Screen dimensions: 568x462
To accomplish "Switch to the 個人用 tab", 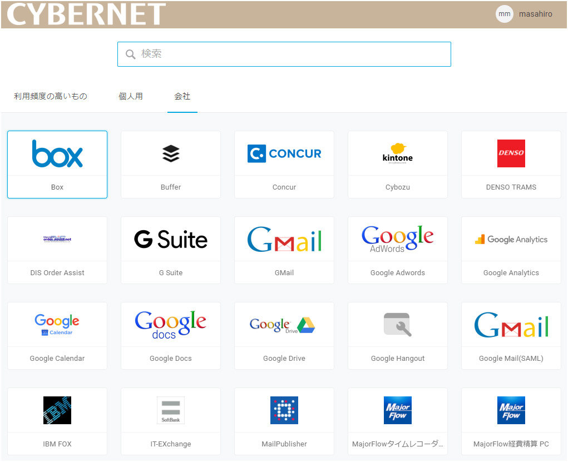I will [x=131, y=96].
